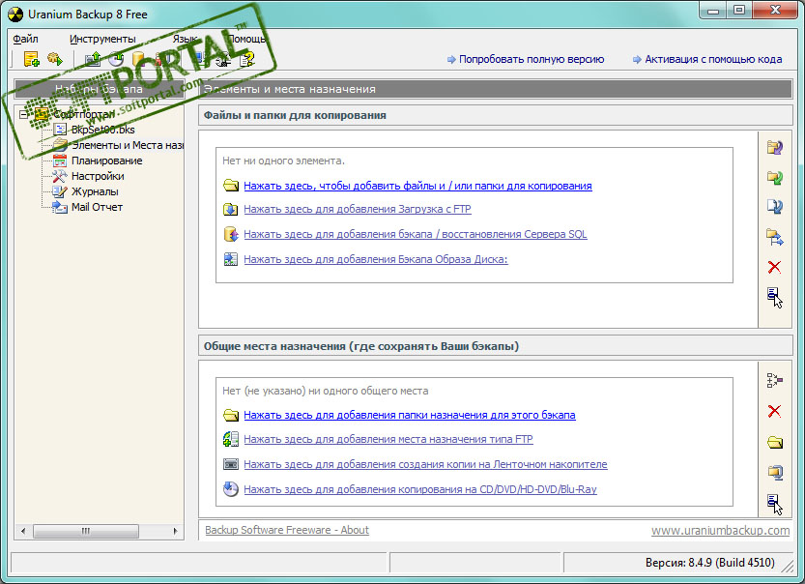Click the Нет ни одного элемента. text
805x584 pixels.
click(x=283, y=161)
